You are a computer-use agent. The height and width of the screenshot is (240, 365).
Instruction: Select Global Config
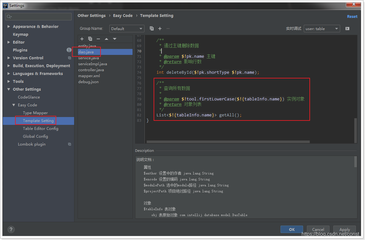point(35,136)
